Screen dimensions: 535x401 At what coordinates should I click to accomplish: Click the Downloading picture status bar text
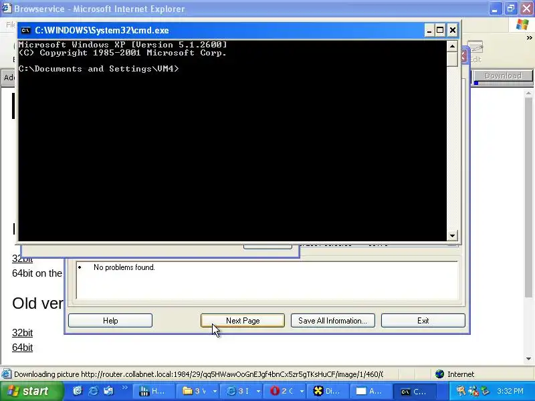198,374
